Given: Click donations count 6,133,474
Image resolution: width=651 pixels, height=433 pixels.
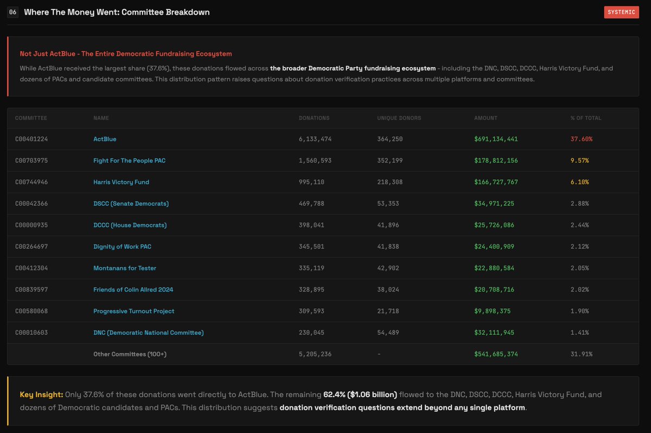Looking at the screenshot, I should [x=315, y=139].
